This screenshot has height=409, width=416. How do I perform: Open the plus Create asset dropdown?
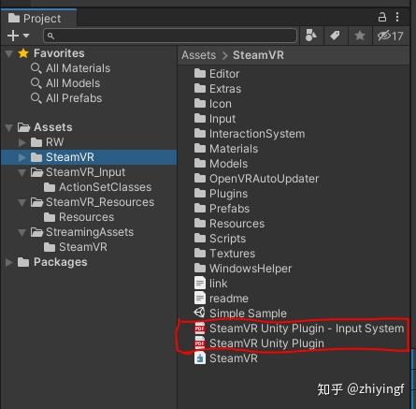pyautogui.click(x=19, y=36)
